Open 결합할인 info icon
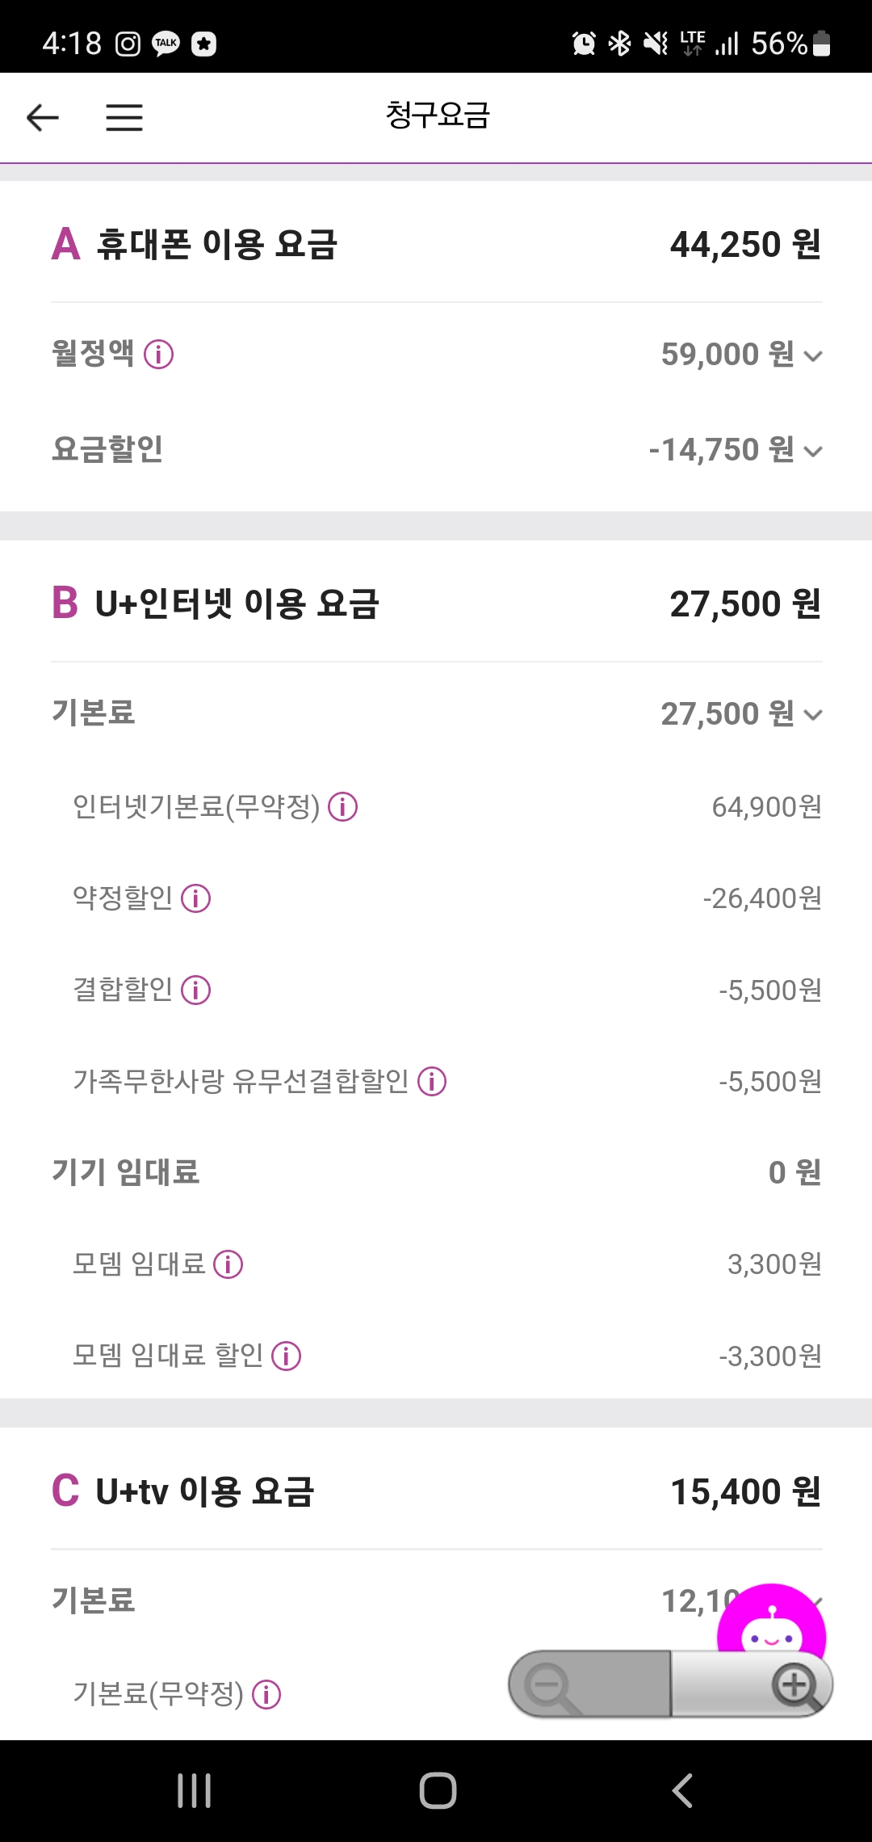This screenshot has width=872, height=1842. (x=196, y=990)
